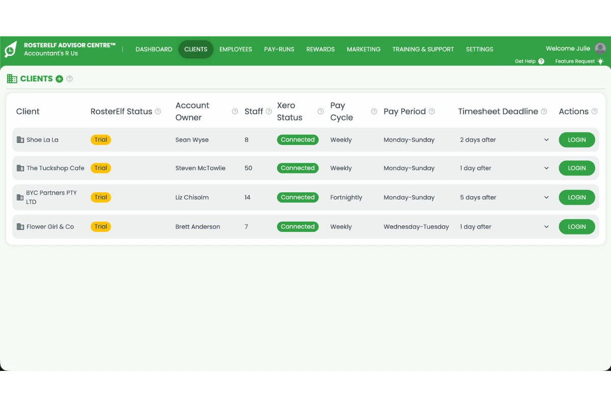This screenshot has width=611, height=407.
Task: Open the user profile avatar icon
Action: (600, 48)
